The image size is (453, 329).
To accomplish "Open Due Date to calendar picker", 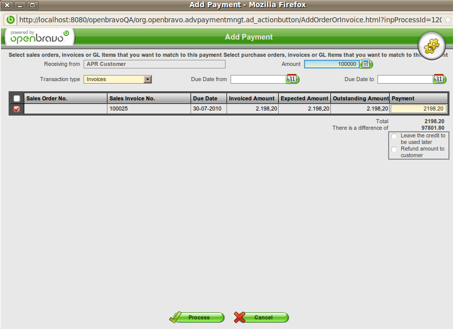I will (x=439, y=79).
